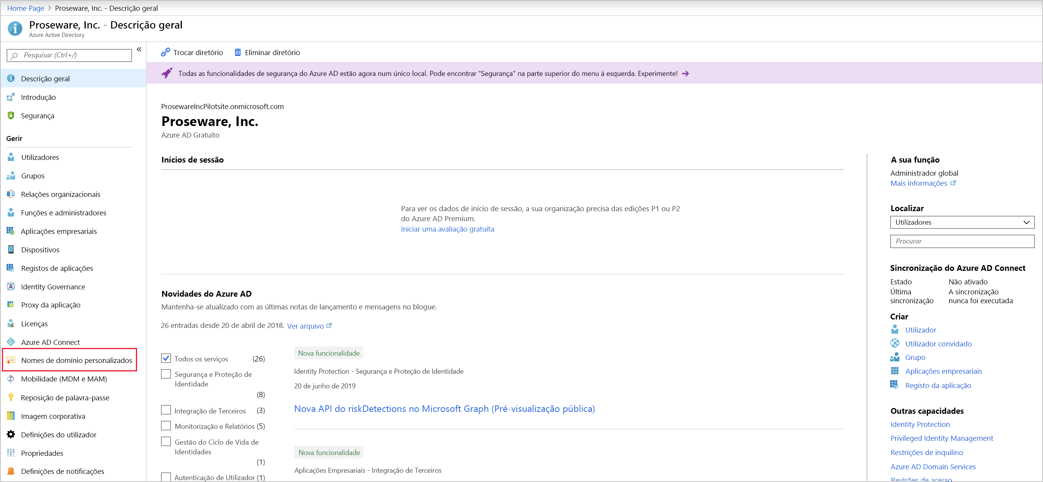
Task: Click the Descrição geral info icon in sidebar
Action: coord(11,78)
